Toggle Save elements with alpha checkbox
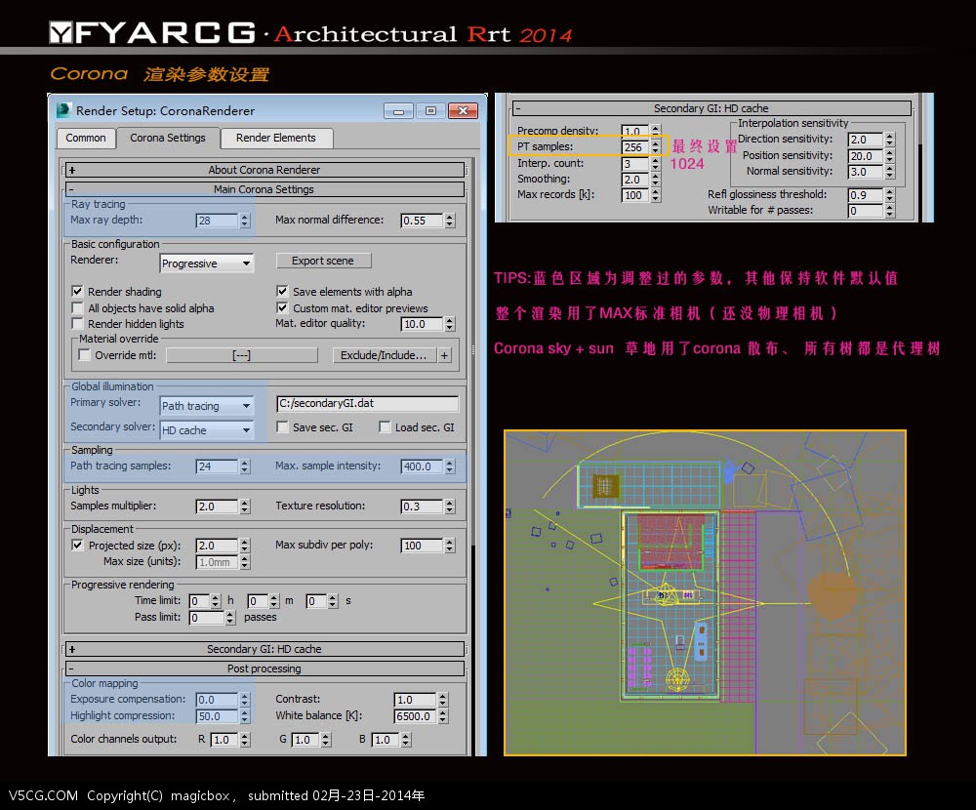The image size is (976, 810). [x=282, y=292]
